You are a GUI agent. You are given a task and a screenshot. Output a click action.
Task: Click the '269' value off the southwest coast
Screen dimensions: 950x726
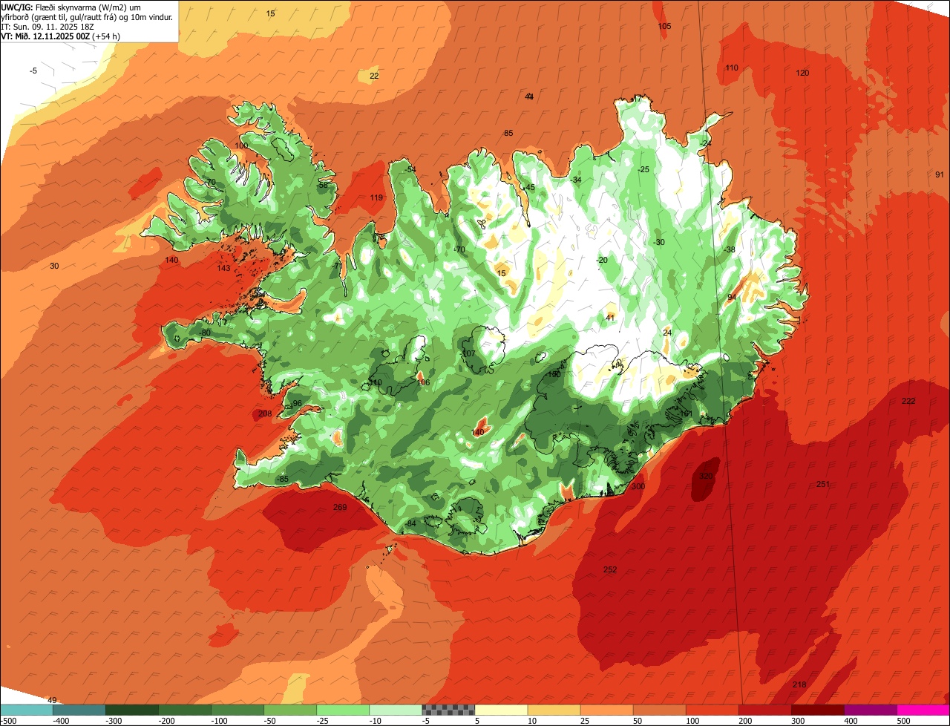(340, 508)
